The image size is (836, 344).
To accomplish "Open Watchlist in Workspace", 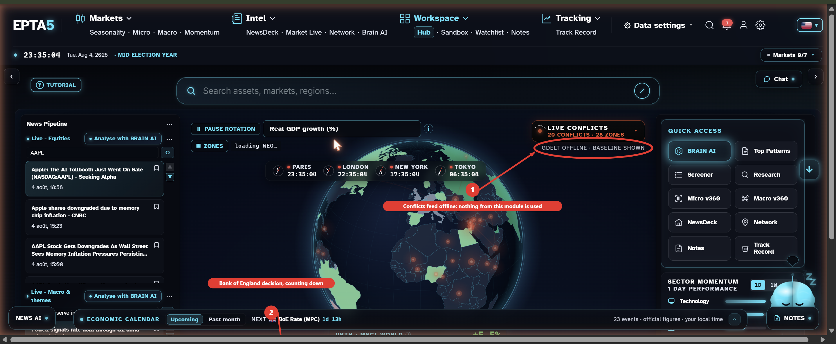I will point(489,33).
